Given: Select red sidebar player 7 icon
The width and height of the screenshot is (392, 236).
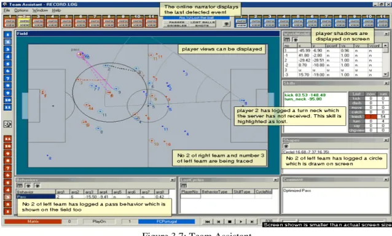Looking at the screenshot, I should coord(7,168).
